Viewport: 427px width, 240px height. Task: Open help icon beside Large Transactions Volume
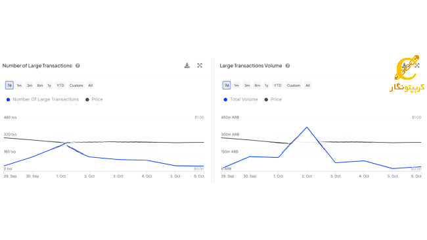[x=288, y=66]
